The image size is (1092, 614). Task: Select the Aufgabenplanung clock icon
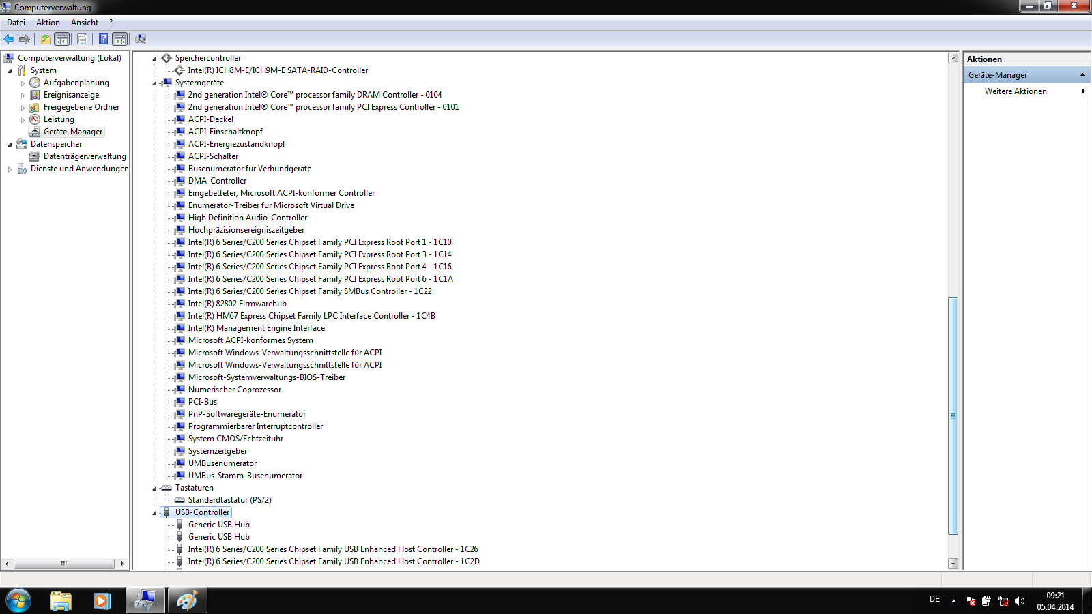pos(35,83)
